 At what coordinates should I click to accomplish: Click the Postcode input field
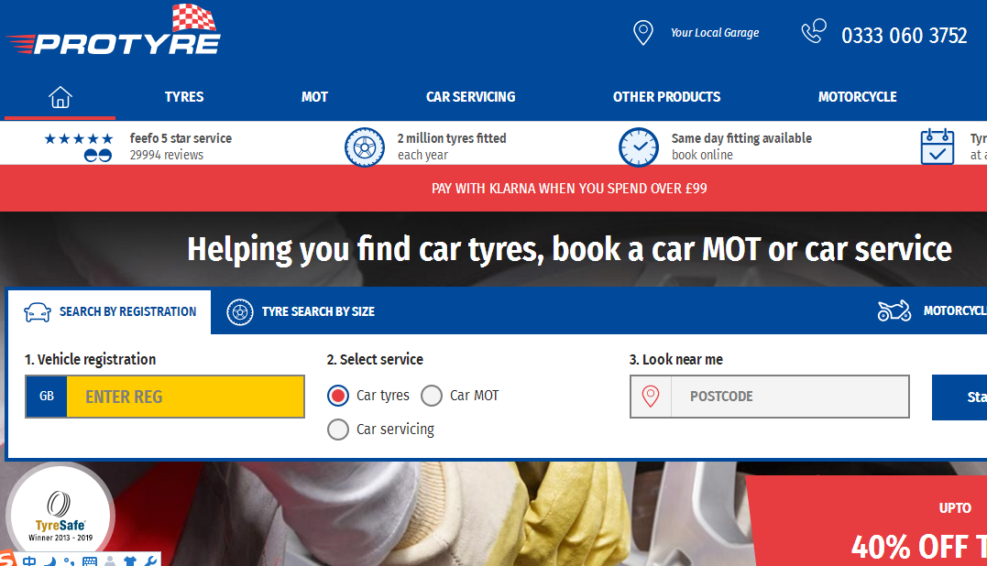coord(790,397)
